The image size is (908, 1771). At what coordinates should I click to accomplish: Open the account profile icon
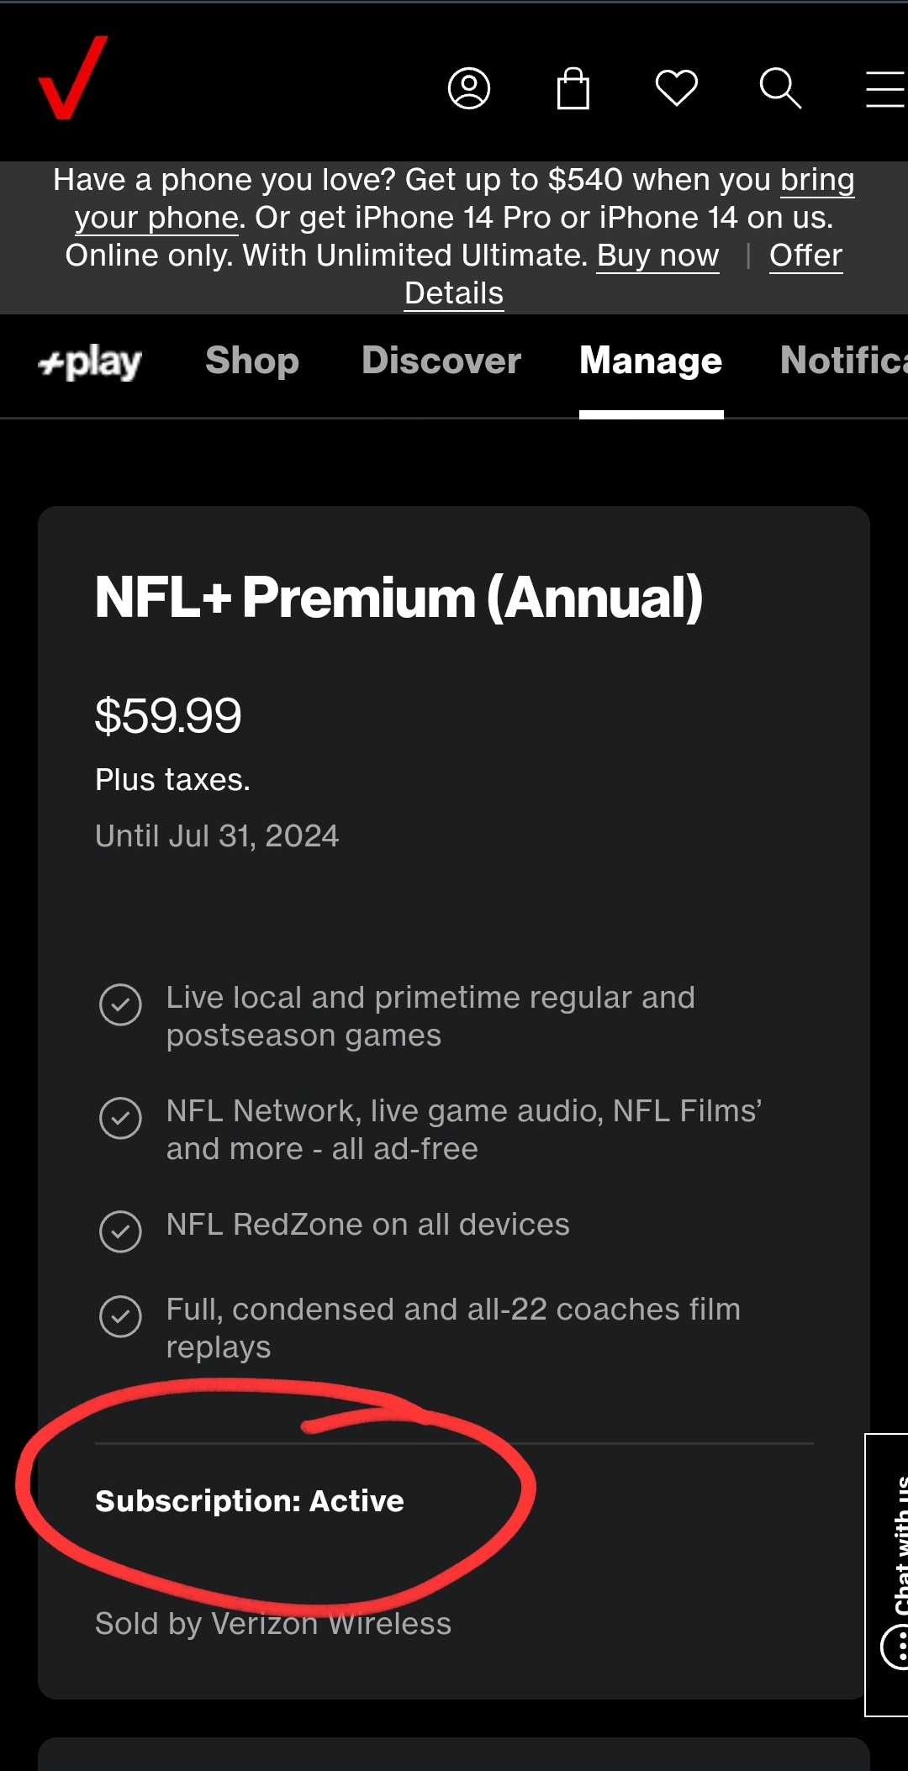[468, 88]
